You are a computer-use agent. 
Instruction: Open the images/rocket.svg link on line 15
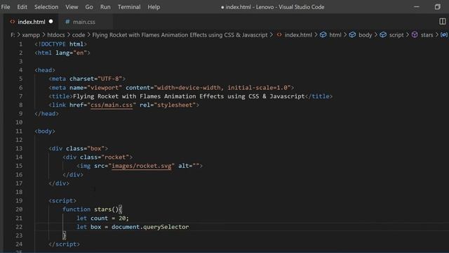(x=142, y=166)
